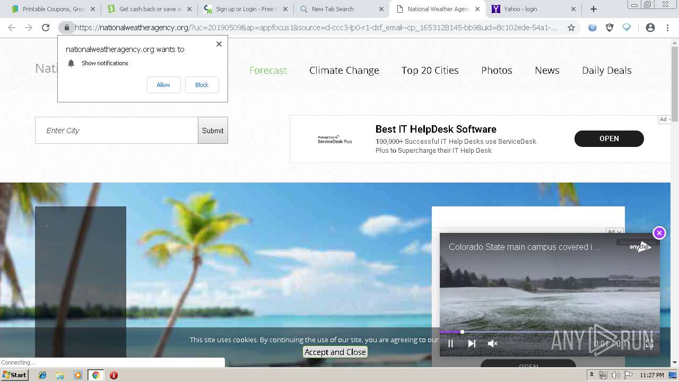
Task: Close the Yahoo - login tab
Action: click(573, 9)
